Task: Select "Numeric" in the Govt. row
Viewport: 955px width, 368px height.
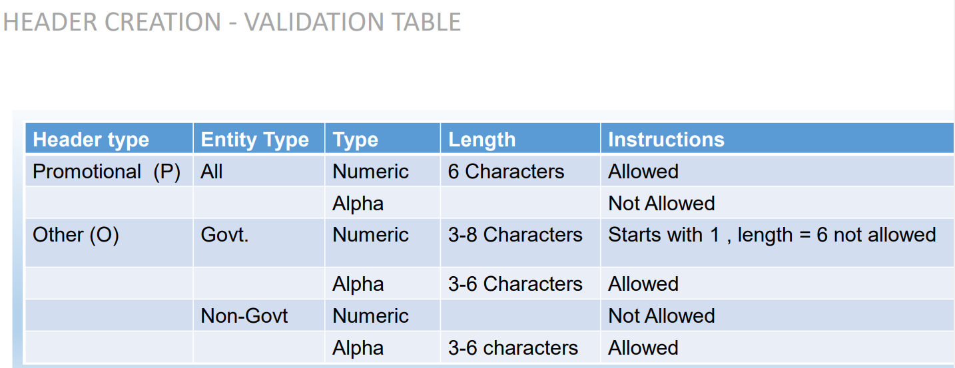Action: [x=370, y=235]
